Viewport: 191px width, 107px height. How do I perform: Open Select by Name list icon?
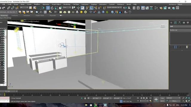(x=35, y=8)
